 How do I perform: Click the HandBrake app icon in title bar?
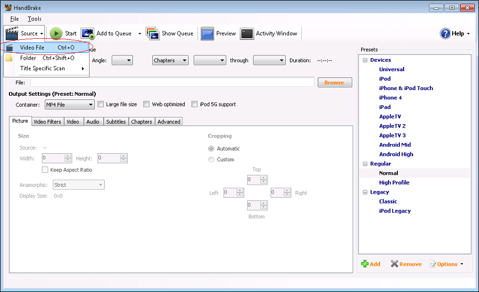click(8, 8)
